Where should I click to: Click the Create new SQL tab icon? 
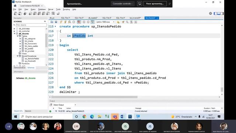pyautogui.click(x=15, y=14)
